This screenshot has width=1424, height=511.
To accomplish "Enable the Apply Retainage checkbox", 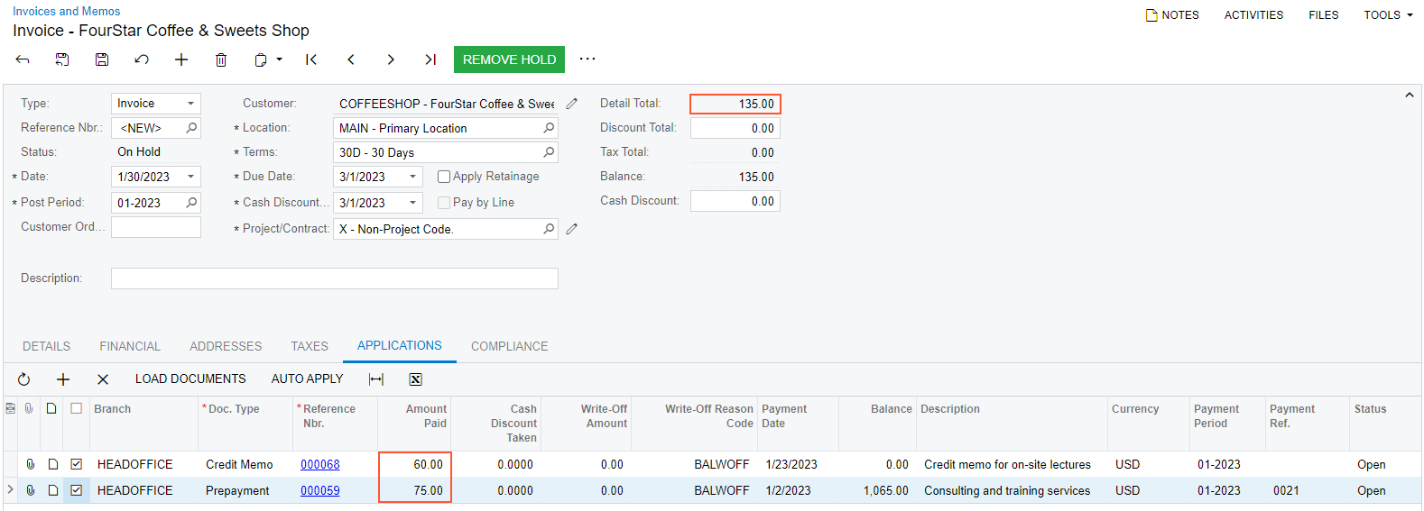I will [x=444, y=177].
